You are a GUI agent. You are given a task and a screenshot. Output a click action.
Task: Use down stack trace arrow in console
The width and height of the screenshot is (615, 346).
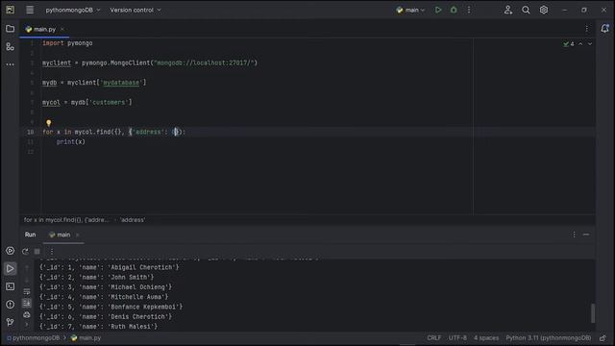coord(27,280)
